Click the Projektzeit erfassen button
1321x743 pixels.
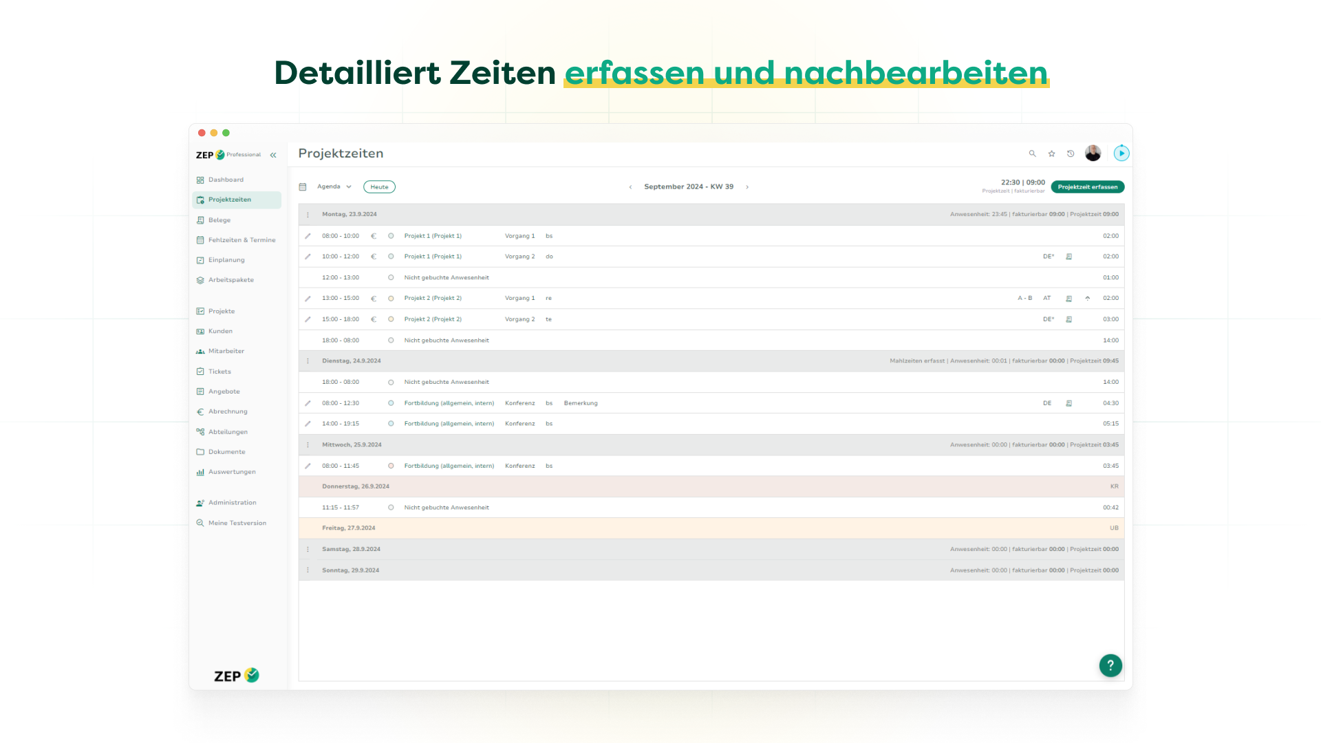click(x=1087, y=187)
